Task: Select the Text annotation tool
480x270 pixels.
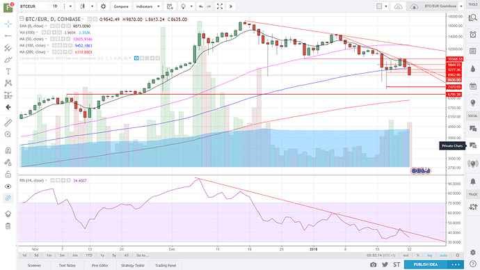Action: click(8, 71)
